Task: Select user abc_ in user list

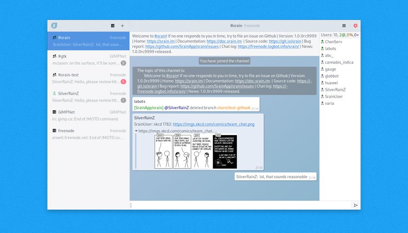Action: [340, 55]
